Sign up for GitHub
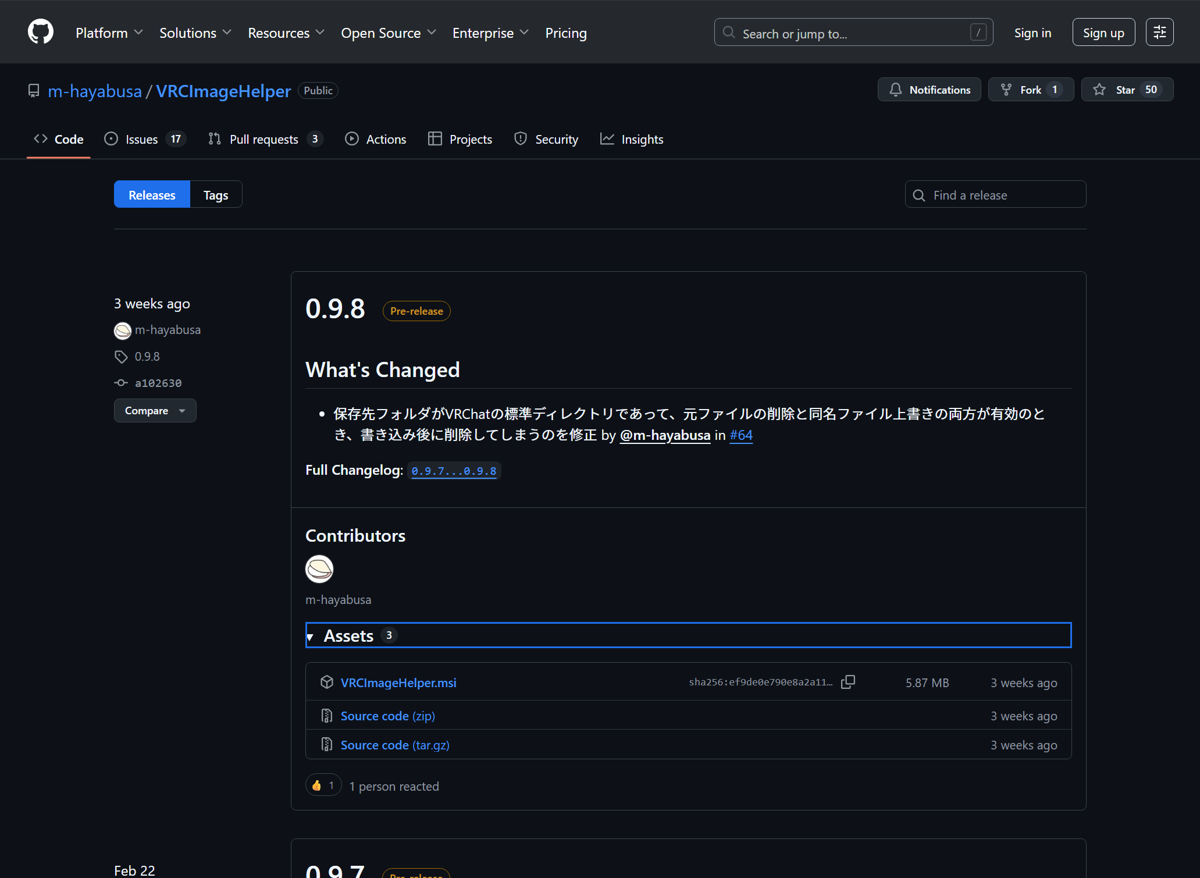Screen dimensions: 1200x878 point(1103,32)
